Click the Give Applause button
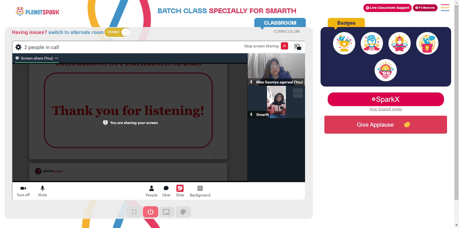The height and width of the screenshot is (228, 459). click(x=386, y=125)
